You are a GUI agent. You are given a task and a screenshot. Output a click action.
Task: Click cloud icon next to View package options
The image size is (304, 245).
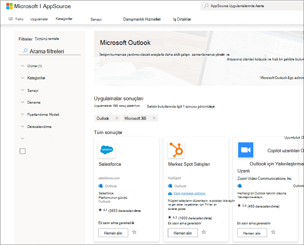click(170, 193)
